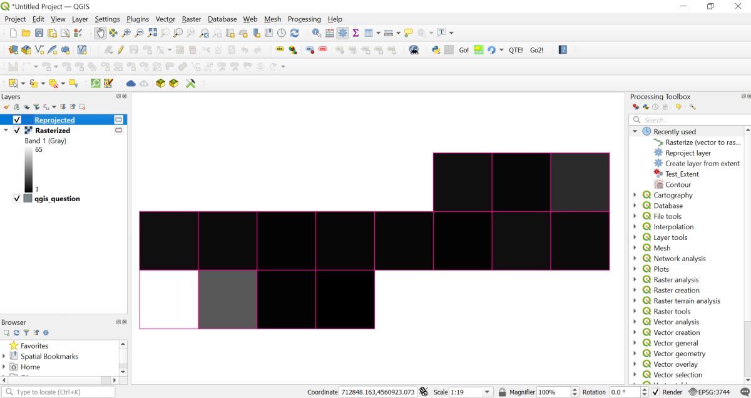Viewport: 751px width, 398px height.
Task: Open the Raster menu
Action: (192, 19)
